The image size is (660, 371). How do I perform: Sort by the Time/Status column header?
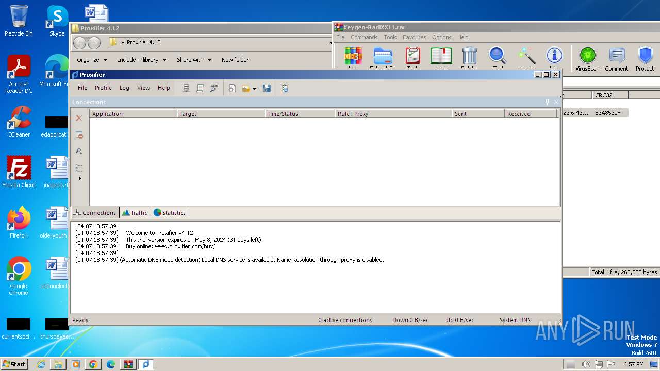point(300,114)
